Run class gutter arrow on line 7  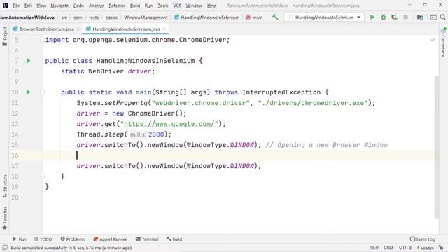[x=28, y=61]
